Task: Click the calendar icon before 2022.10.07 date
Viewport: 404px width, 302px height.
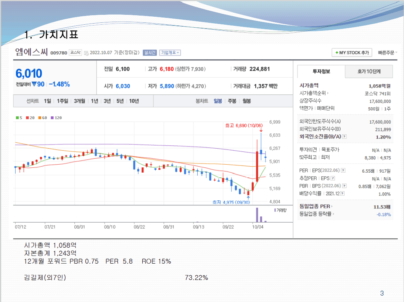Action: 86,53
